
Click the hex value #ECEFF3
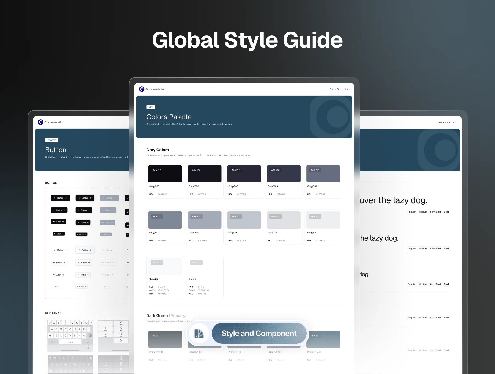[x=320, y=241]
